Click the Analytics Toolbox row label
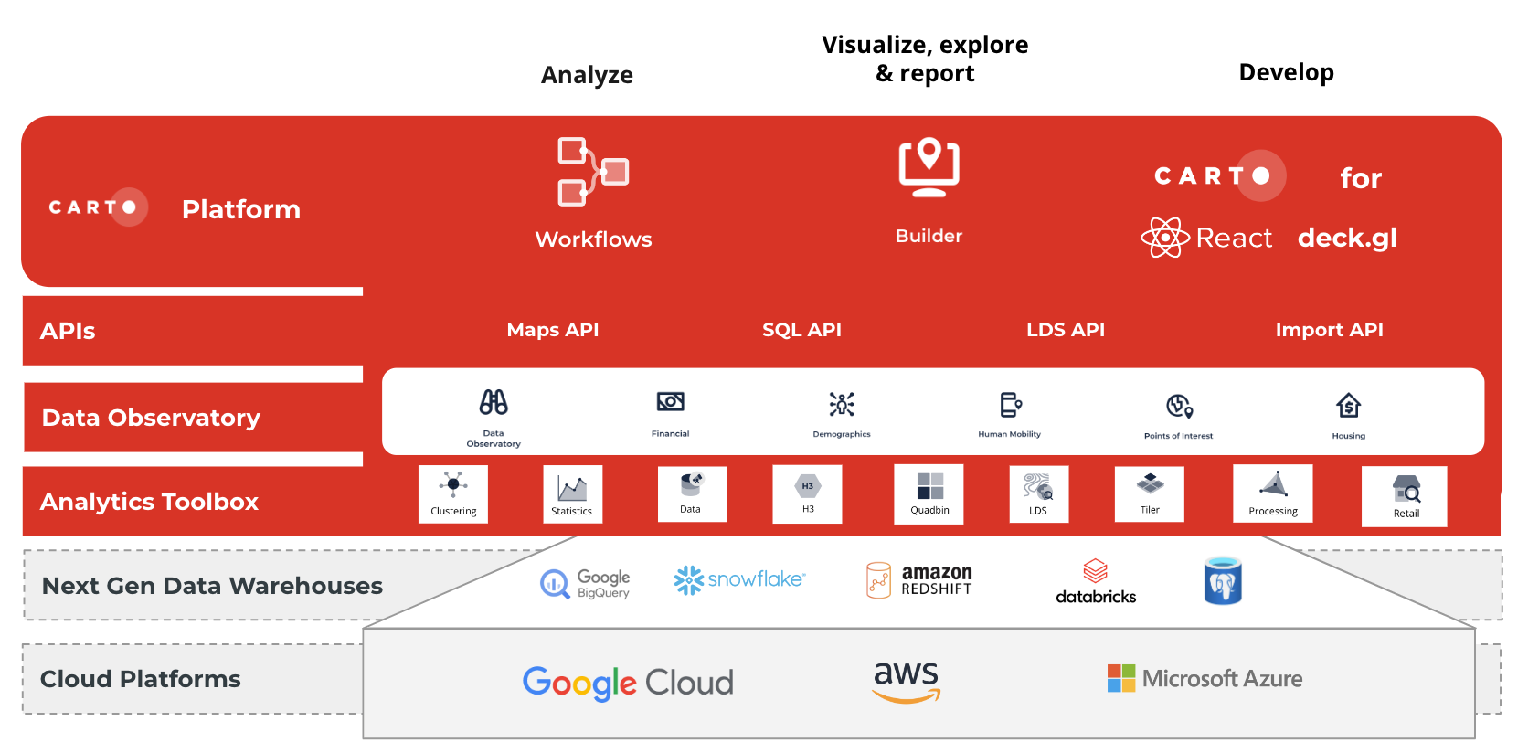Screen dimensions: 1539x753 point(149,502)
